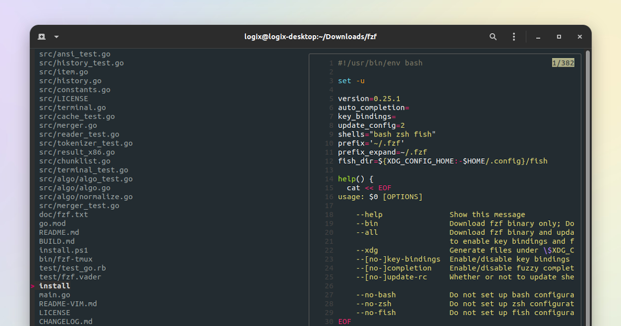
Task: Click the --no-fish option line
Action: 465,313
